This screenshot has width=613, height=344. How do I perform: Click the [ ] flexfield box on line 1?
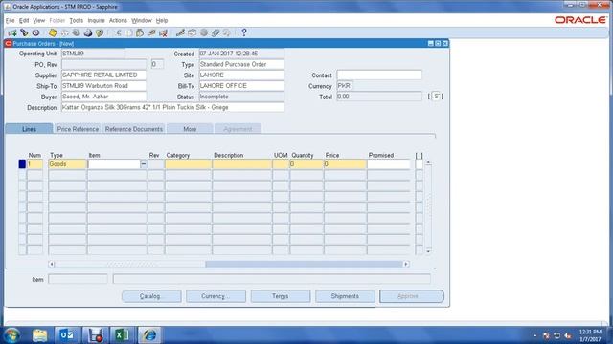click(x=420, y=164)
